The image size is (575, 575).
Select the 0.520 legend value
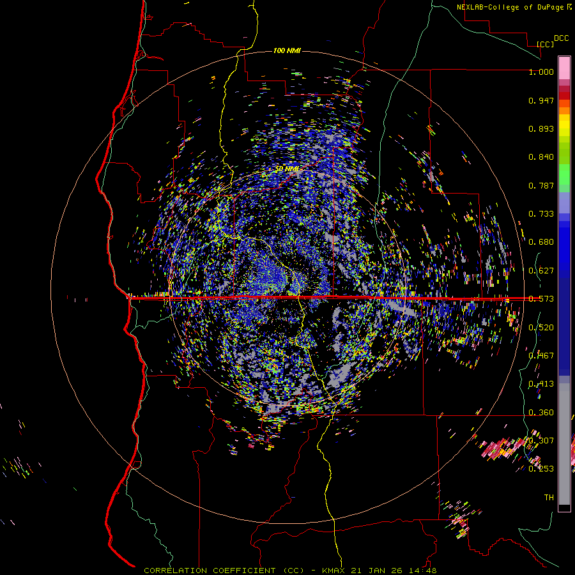(x=541, y=328)
